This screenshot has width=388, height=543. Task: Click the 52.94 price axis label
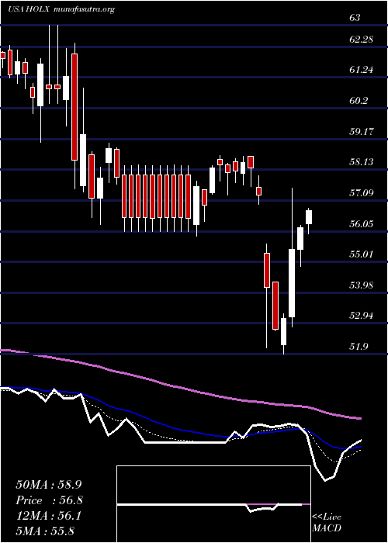point(362,316)
